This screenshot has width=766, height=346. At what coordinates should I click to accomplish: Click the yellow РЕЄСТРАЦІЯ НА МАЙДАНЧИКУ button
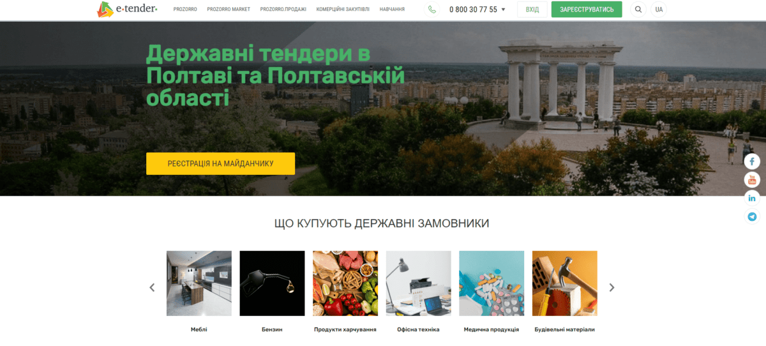[x=220, y=163]
